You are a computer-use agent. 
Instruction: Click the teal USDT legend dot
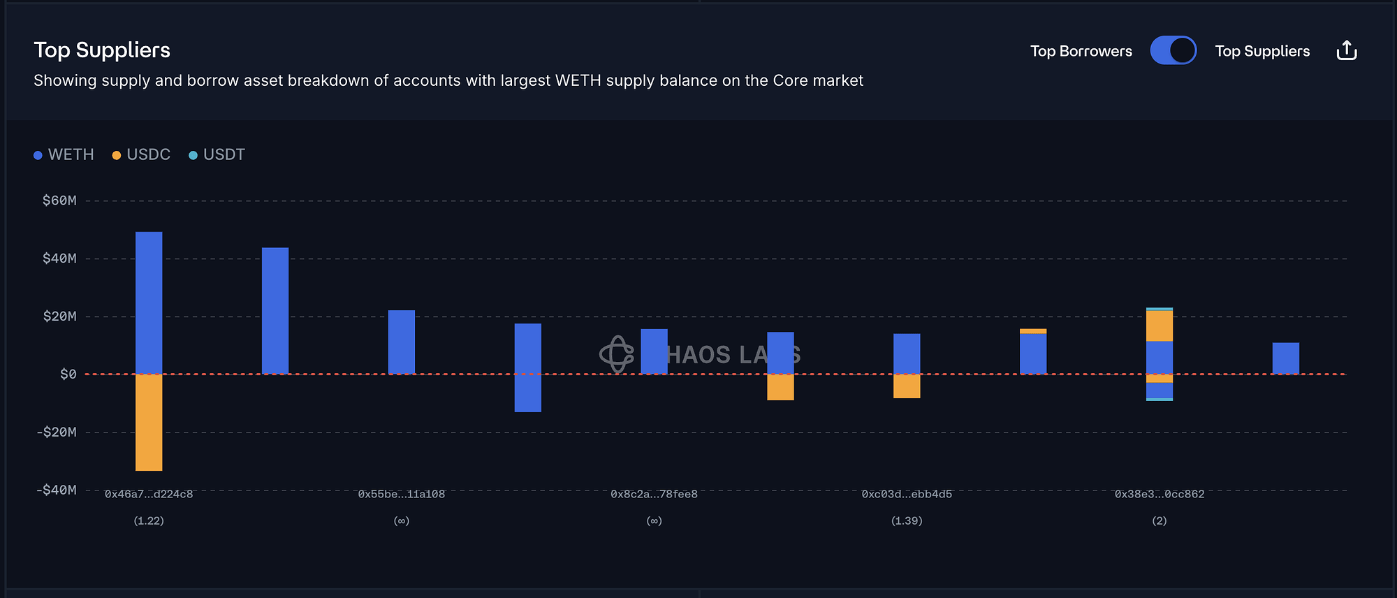[193, 155]
